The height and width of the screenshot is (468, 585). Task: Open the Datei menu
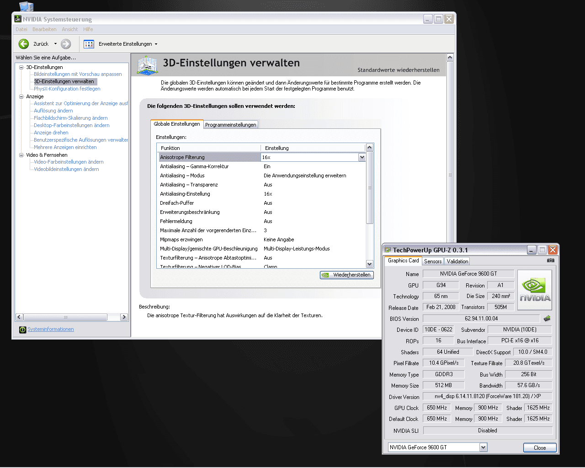click(x=21, y=29)
